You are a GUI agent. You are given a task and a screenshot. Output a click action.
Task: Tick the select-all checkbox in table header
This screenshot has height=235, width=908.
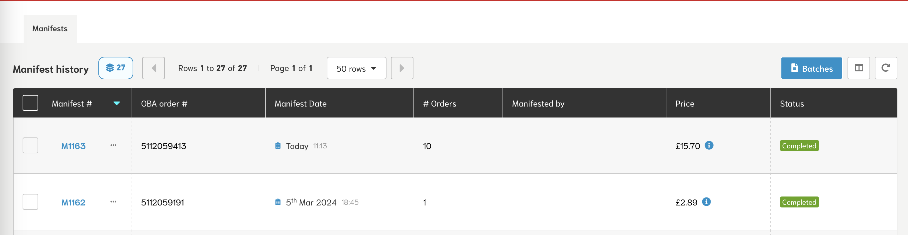tap(30, 103)
